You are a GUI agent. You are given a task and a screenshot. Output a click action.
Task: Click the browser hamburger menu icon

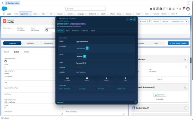click(2, 3)
